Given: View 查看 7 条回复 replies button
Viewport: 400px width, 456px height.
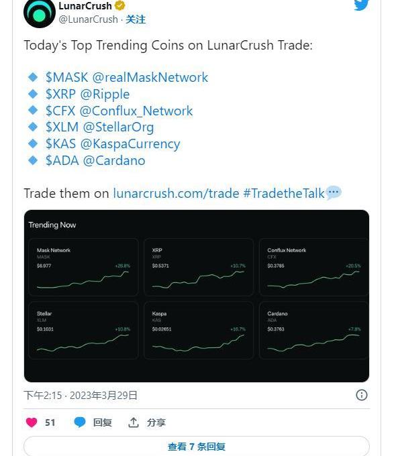Looking at the screenshot, I should click(197, 446).
